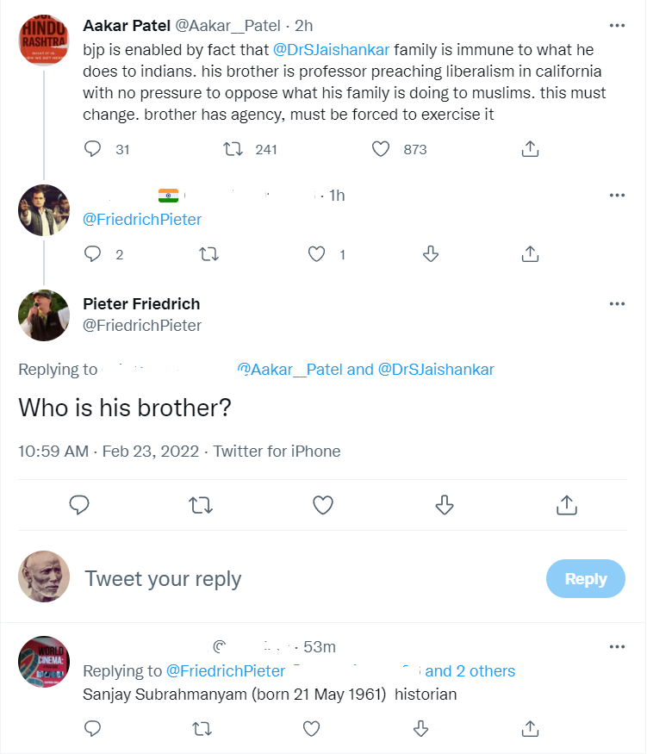Reply to Aakar Patel's tweet
This screenshot has width=647, height=754.
pos(93,149)
